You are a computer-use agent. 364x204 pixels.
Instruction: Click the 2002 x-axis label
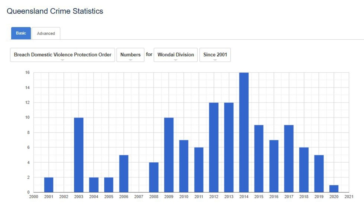pyautogui.click(x=64, y=197)
